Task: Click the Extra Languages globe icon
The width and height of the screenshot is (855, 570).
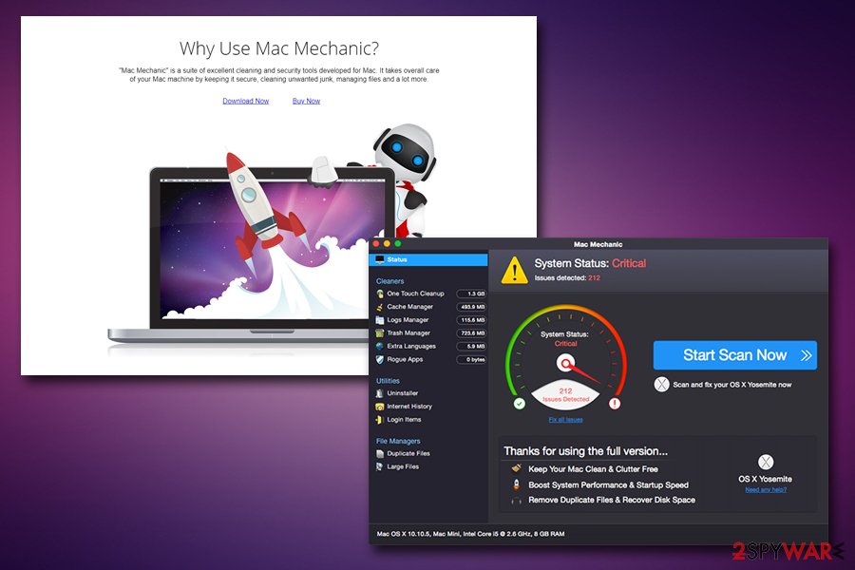Action: [x=379, y=346]
